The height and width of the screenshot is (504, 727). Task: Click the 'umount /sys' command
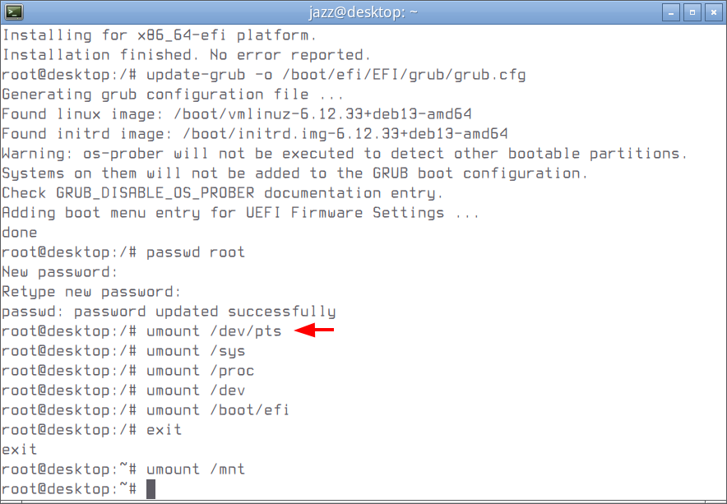tap(196, 351)
